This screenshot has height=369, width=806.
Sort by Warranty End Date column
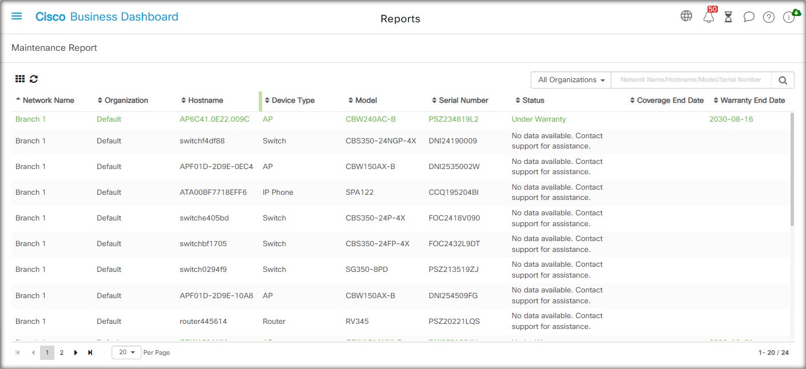click(749, 101)
